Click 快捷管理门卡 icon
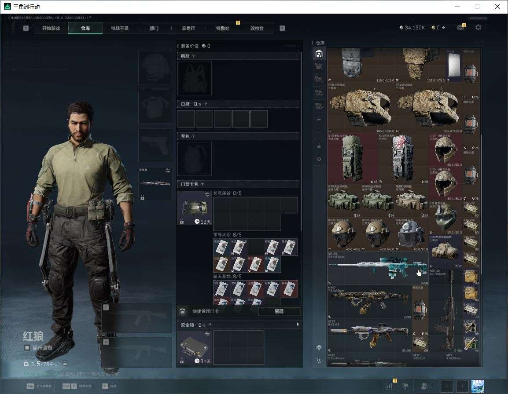508x394 pixels. [182, 311]
